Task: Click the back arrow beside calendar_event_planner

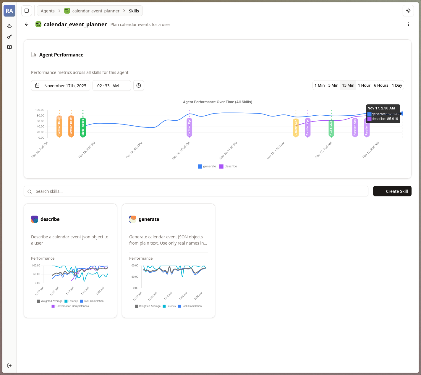Action: point(27,24)
